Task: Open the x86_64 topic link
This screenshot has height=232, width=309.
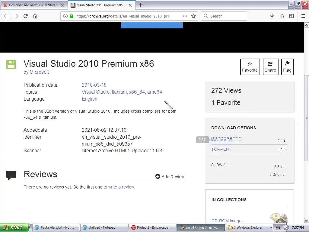Action: [x=137, y=92]
